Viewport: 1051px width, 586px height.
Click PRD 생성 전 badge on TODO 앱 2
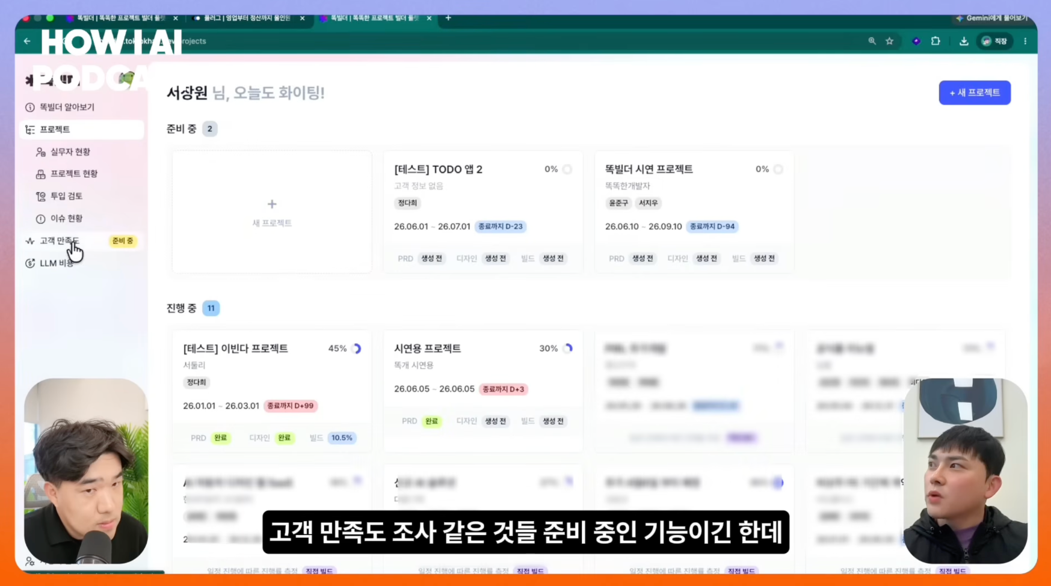click(x=432, y=258)
